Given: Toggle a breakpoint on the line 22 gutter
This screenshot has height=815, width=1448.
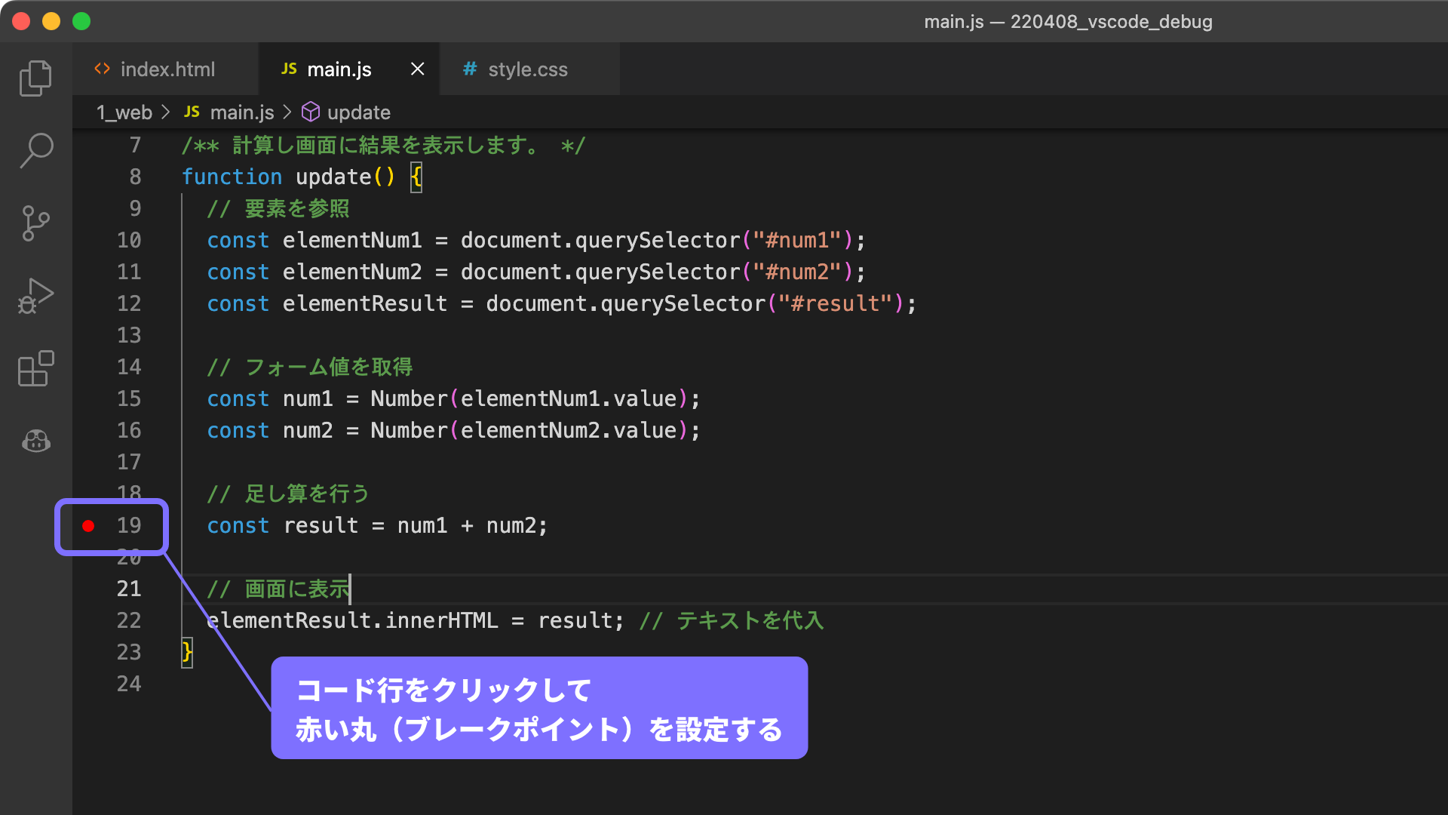Looking at the screenshot, I should click(88, 621).
